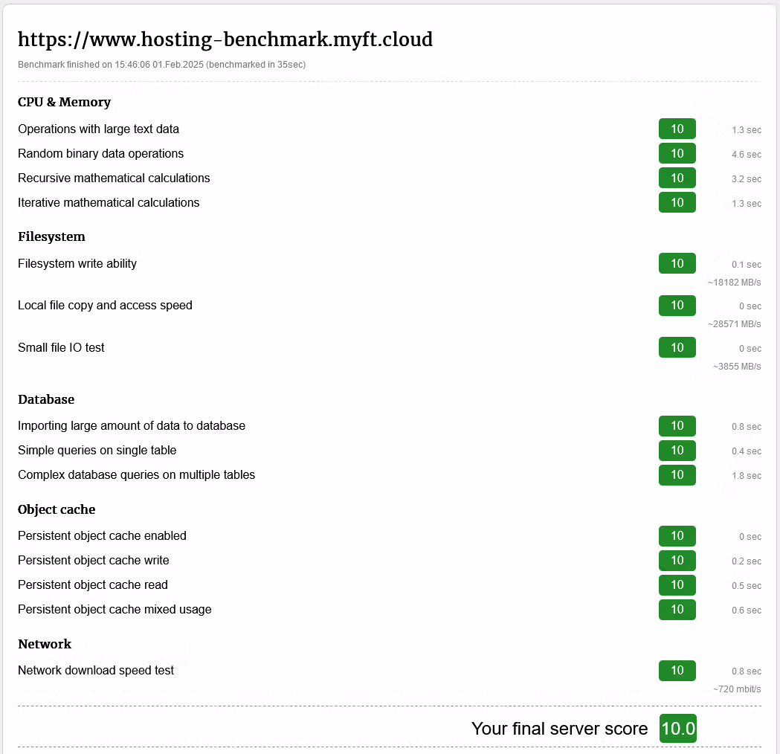The height and width of the screenshot is (754, 780).
Task: Click score badge for Persistent object cache read
Action: pyautogui.click(x=677, y=585)
